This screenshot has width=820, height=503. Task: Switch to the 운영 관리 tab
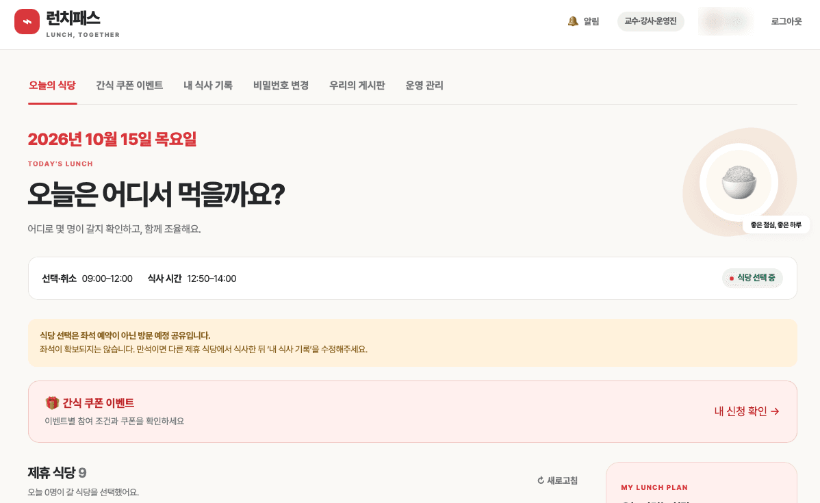click(424, 86)
